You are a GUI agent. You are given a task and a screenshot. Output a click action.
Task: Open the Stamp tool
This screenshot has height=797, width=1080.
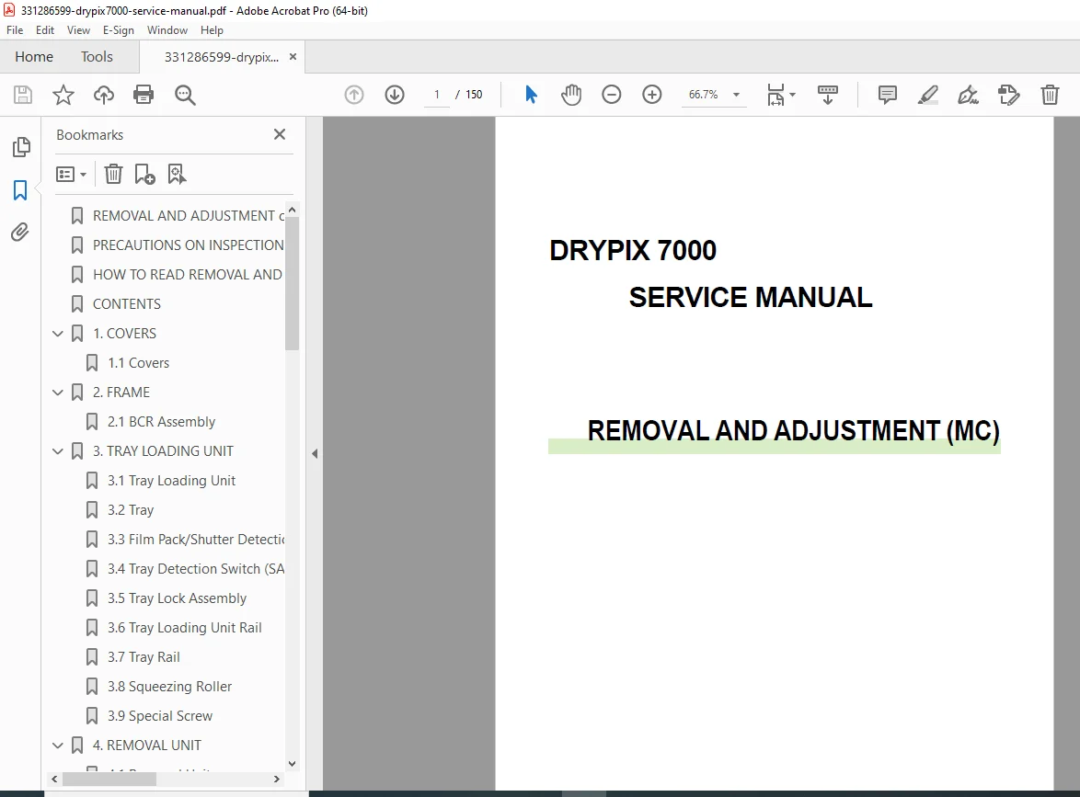click(1008, 95)
